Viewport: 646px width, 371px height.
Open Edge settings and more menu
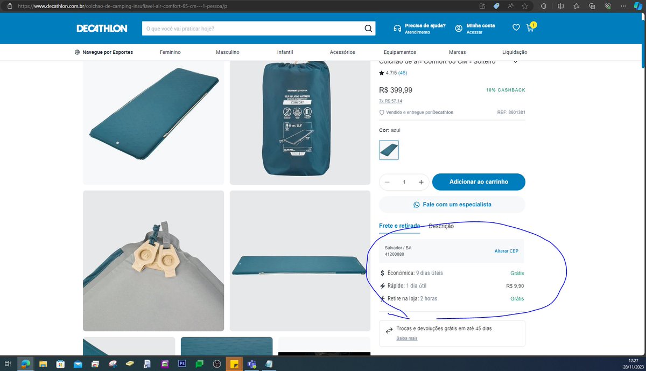(623, 5)
